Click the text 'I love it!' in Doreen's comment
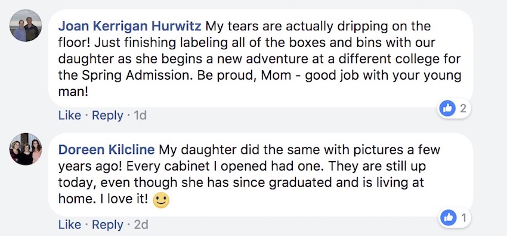 [125, 199]
